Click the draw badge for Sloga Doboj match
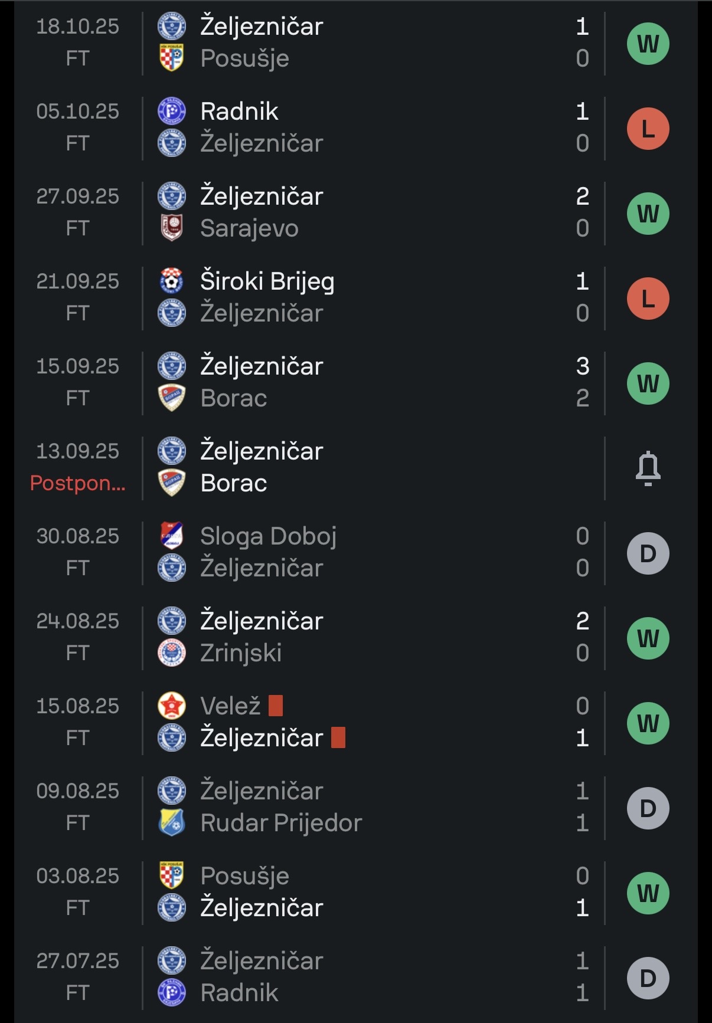The height and width of the screenshot is (1023, 712). pos(648,553)
